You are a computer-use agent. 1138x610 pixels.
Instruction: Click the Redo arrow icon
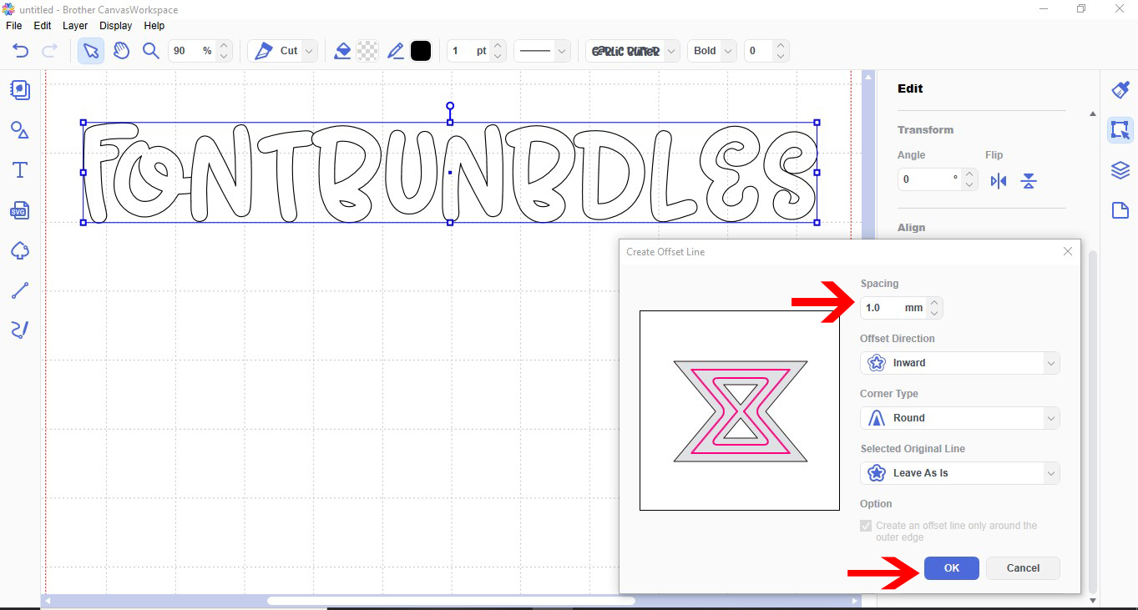point(49,51)
